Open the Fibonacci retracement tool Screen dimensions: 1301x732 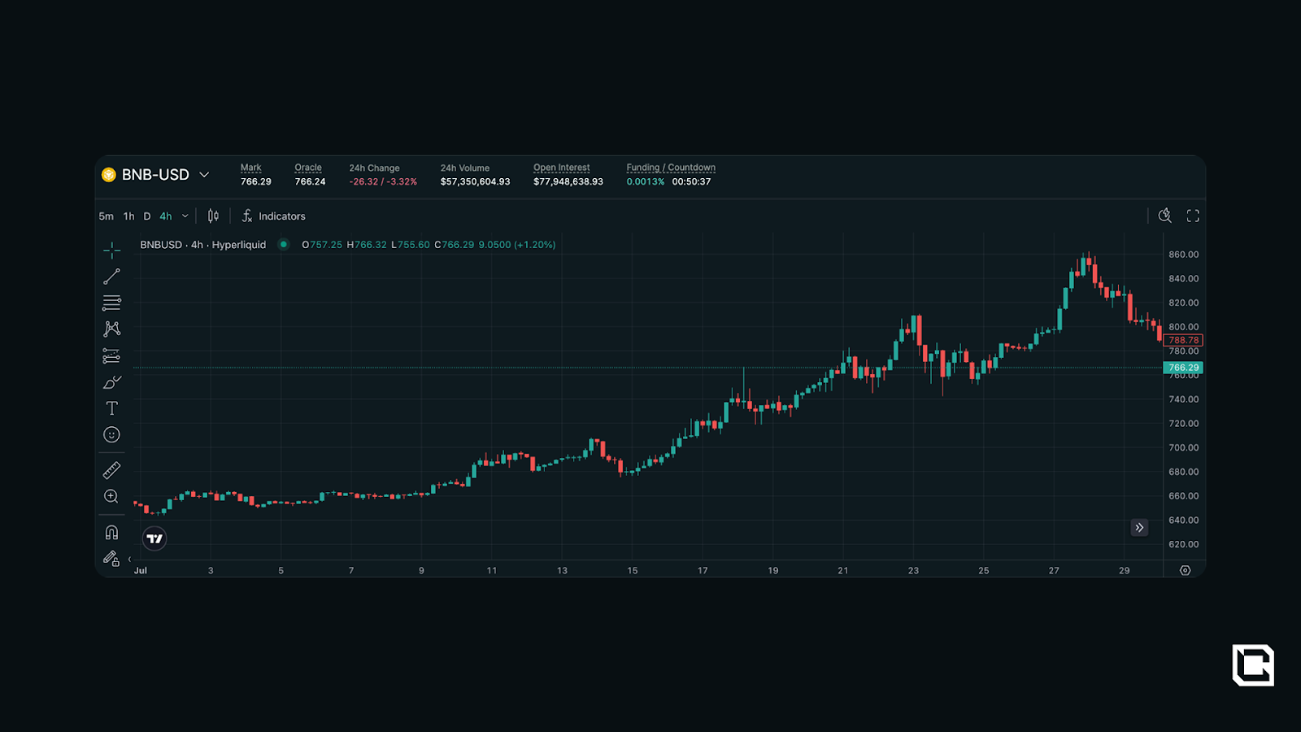click(x=111, y=303)
